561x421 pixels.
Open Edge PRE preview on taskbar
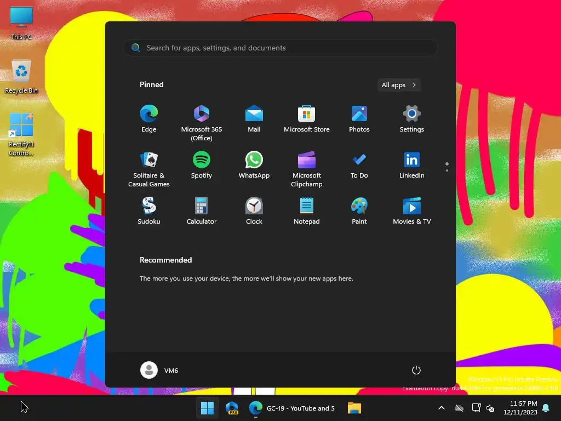232,408
